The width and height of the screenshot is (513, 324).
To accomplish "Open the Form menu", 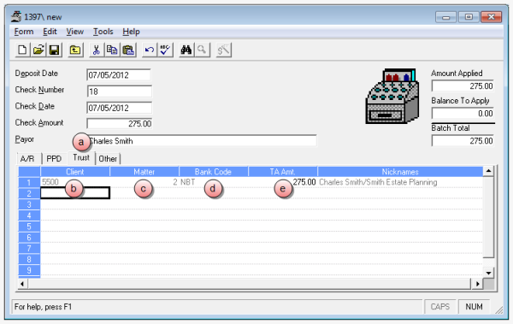I will 24,32.
